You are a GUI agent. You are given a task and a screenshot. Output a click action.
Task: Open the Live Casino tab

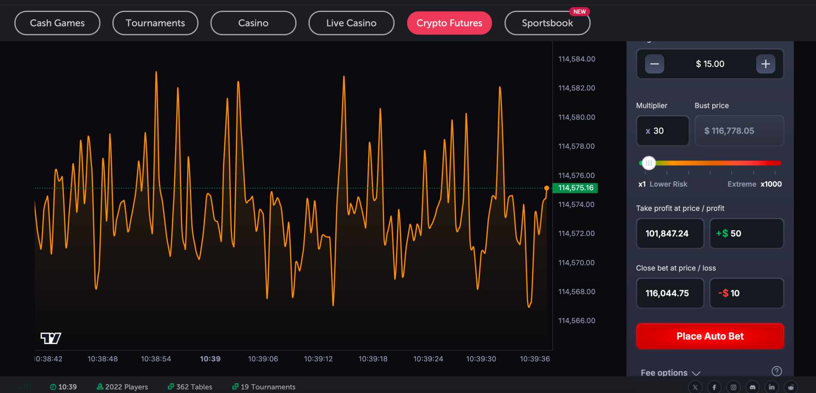click(351, 23)
